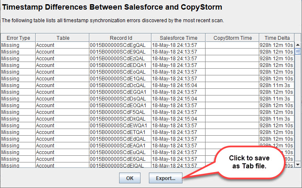Click Time Delta cell of record 0015B00000SCdDcQAL
The image size is (302, 188).
276,85
